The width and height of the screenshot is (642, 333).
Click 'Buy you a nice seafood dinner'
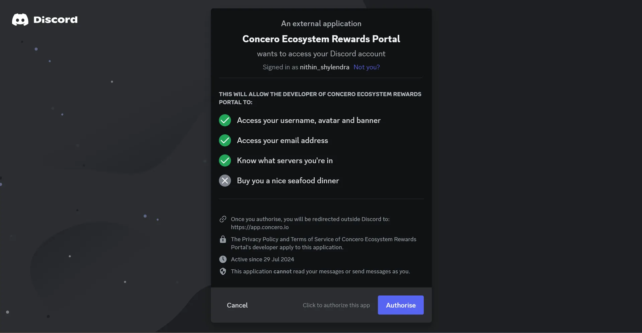(x=288, y=181)
